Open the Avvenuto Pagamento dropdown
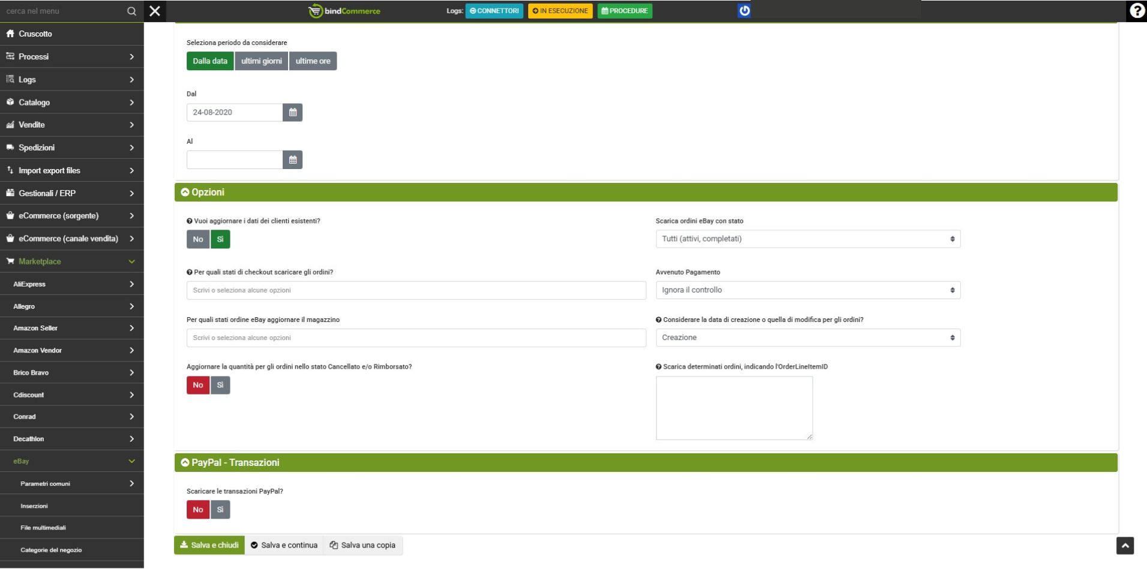 point(807,290)
